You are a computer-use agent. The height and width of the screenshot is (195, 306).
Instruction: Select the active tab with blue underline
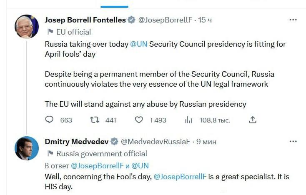[x=115, y=4]
